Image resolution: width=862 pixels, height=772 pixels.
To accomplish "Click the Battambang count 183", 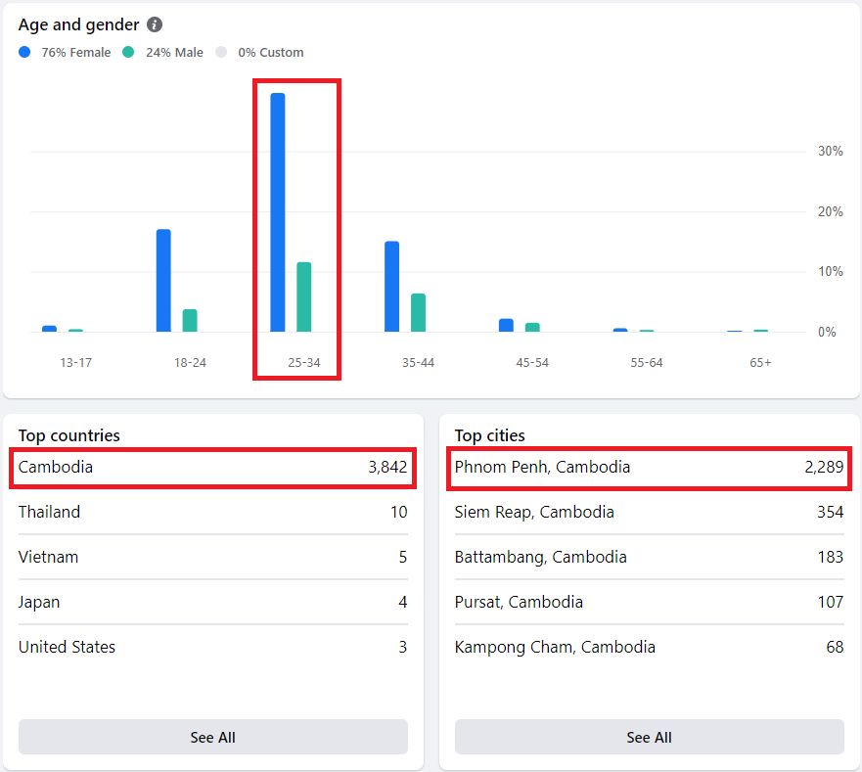I will point(831,557).
